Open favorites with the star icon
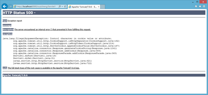 click(200, 6)
